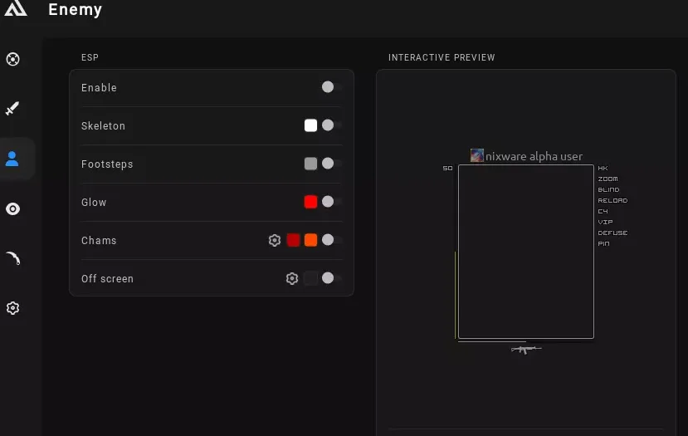Open the blue player icon tab
The height and width of the screenshot is (436, 688).
point(12,159)
